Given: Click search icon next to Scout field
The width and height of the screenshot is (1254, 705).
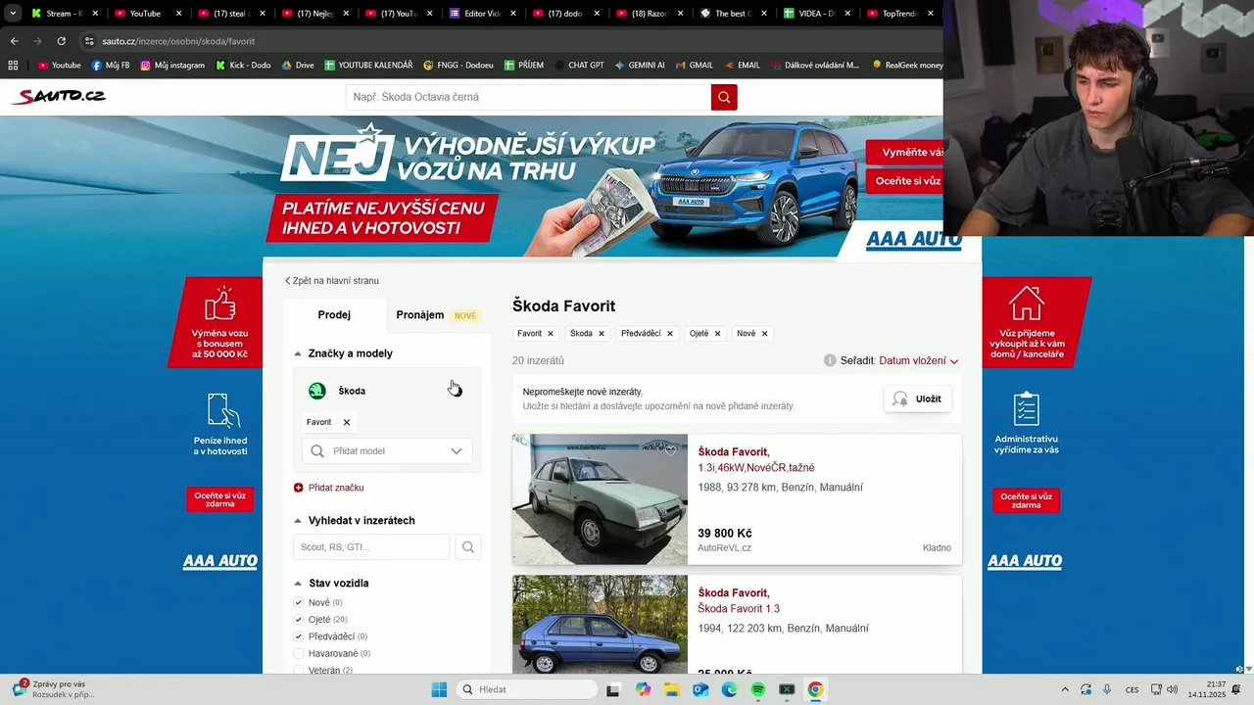Looking at the screenshot, I should point(468,547).
